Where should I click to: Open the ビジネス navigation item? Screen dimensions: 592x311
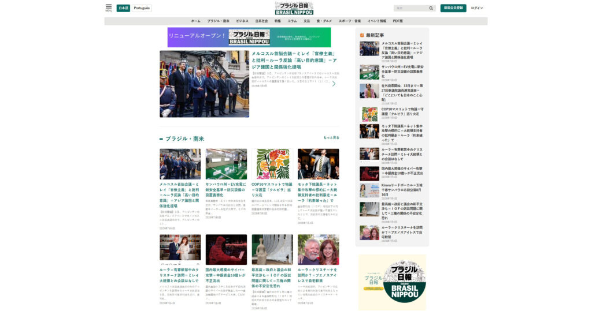(x=242, y=21)
